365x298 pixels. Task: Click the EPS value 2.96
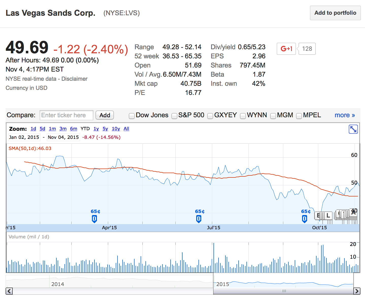(259, 56)
